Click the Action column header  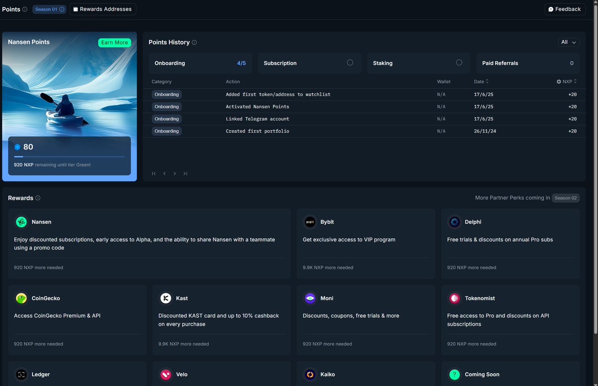tap(233, 82)
